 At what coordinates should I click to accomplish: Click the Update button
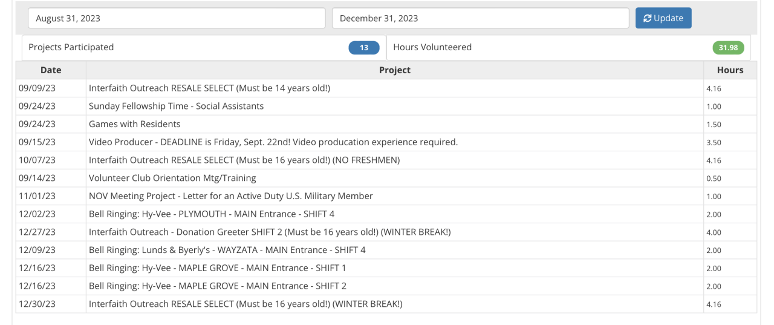[x=663, y=18]
